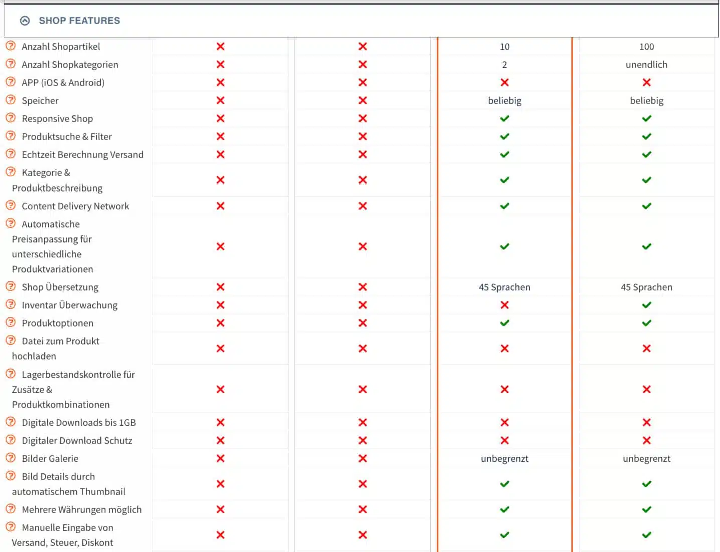720x552 pixels.
Task: Show help for Digitale Downloads bis 1GB
Action: (11, 422)
